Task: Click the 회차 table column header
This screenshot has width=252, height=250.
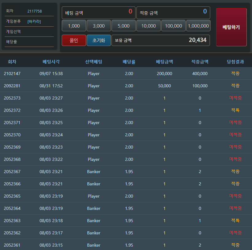Action: [x=12, y=62]
